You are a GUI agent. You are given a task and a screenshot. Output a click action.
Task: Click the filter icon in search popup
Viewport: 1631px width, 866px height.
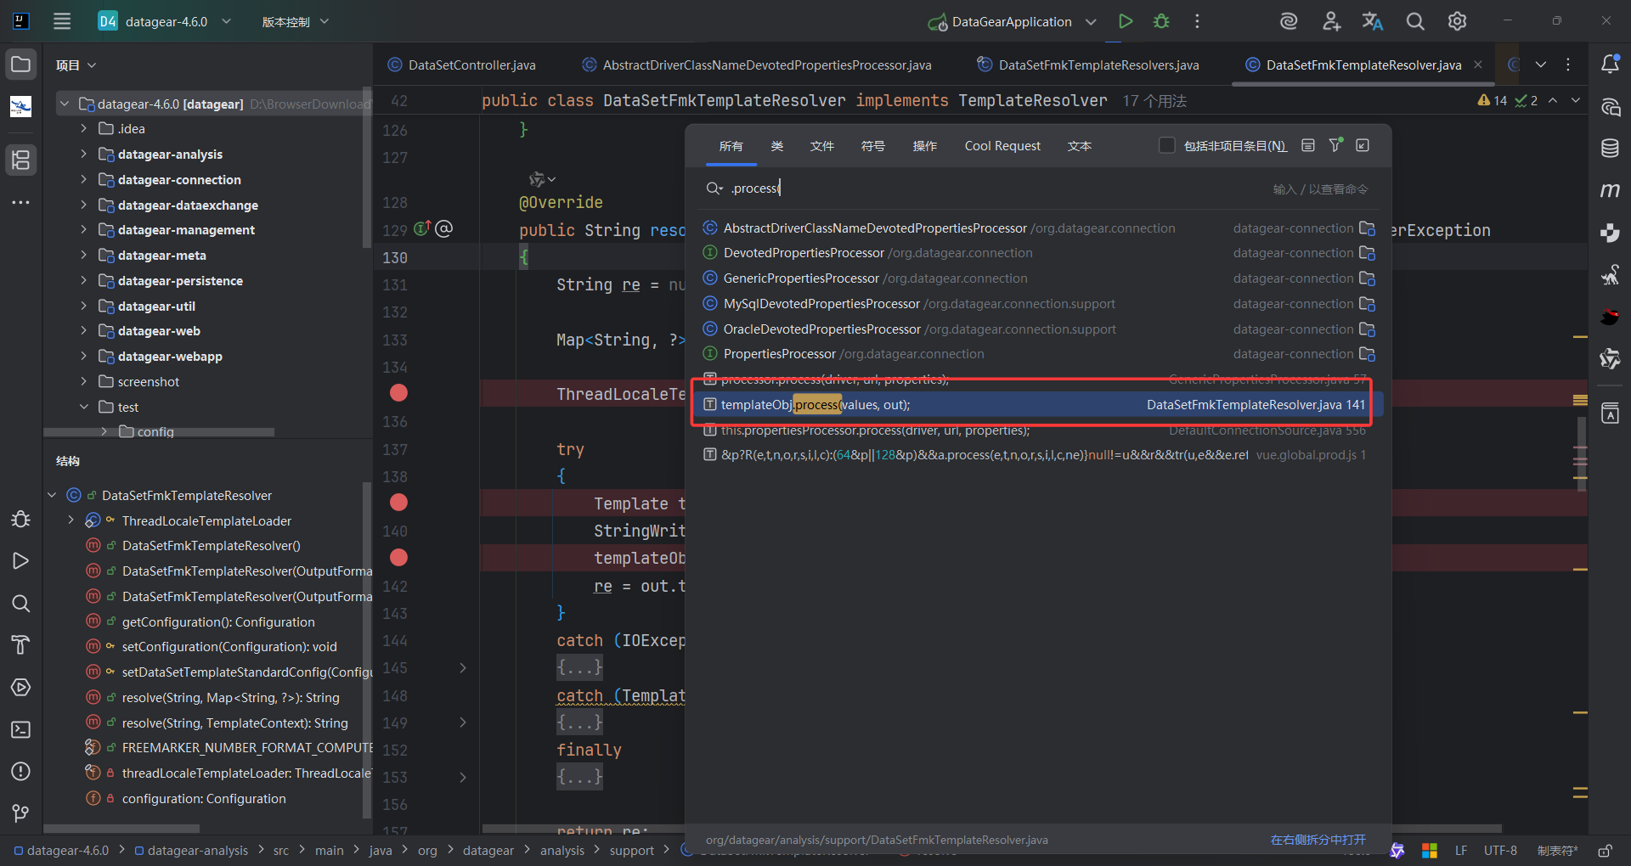1335,145
